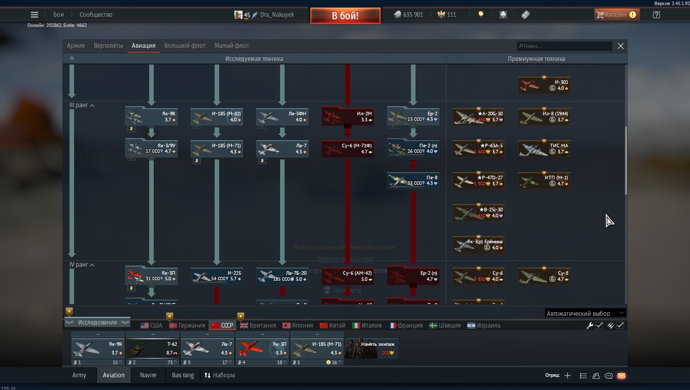Open the Автоматический выбор dropdown
The height and width of the screenshot is (390, 690).
585,313
